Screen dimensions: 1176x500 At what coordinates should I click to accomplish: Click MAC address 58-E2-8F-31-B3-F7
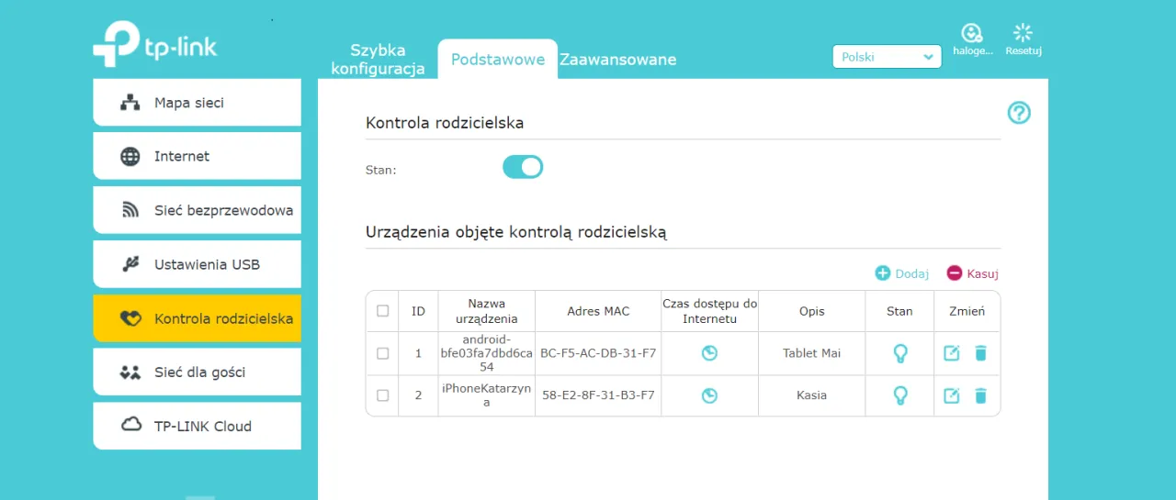(x=598, y=395)
